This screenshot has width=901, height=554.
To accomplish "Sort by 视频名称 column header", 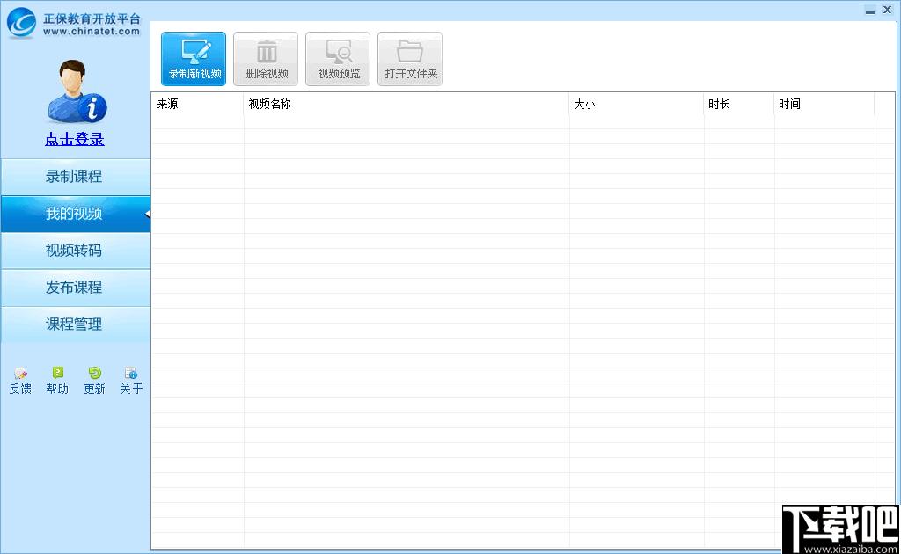I will pyautogui.click(x=407, y=104).
